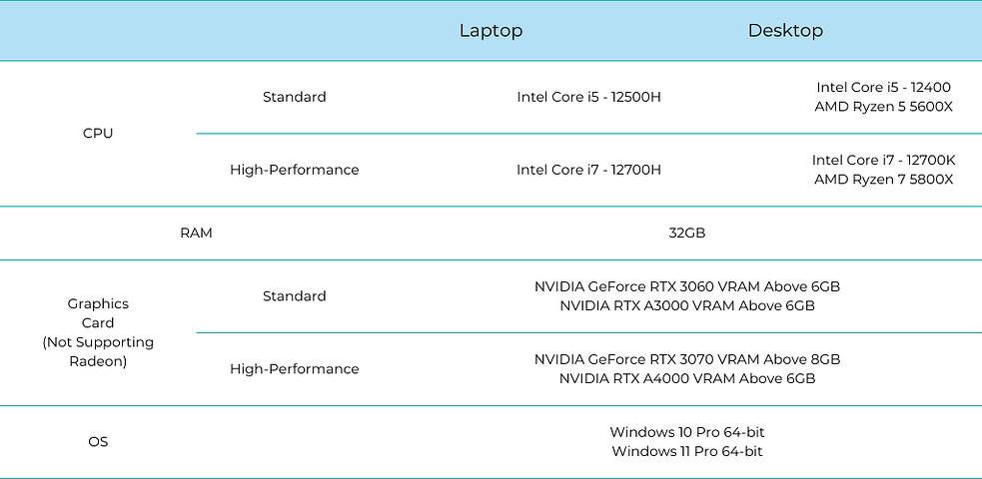Screen dimensions: 982x479
Task: Click the Desktop column header
Action: [785, 31]
